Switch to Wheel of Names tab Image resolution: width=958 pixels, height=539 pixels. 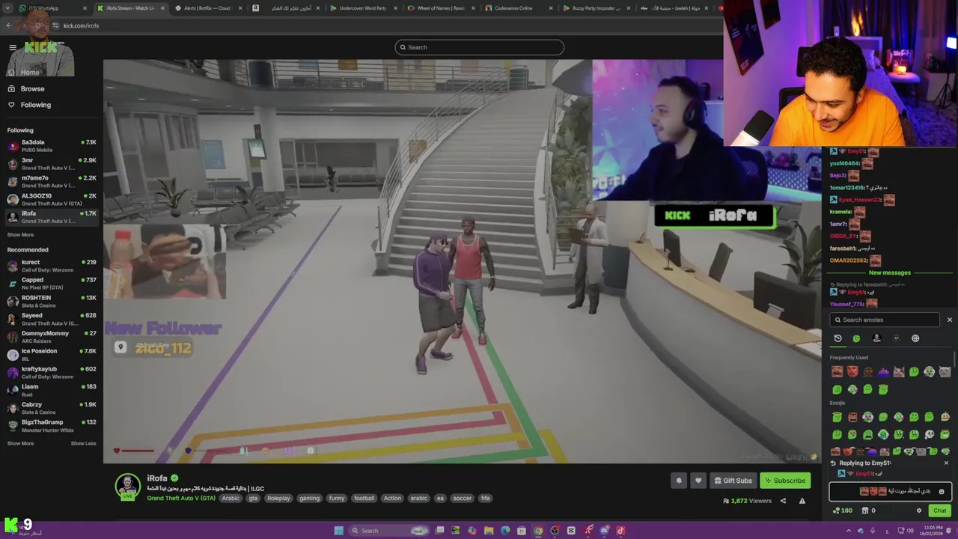[440, 8]
